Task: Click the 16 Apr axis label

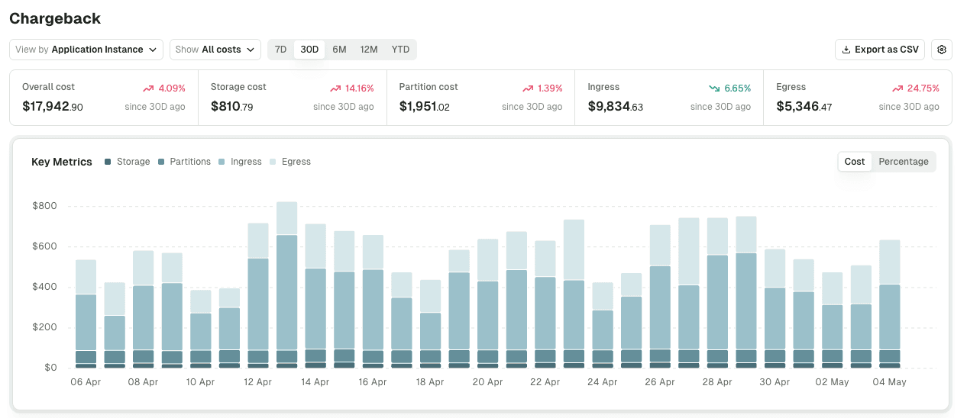Action: tap(373, 382)
